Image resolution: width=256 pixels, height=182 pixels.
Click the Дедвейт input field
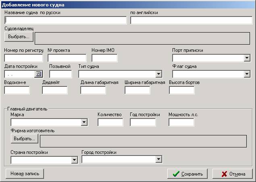pyautogui.click(x=55, y=90)
